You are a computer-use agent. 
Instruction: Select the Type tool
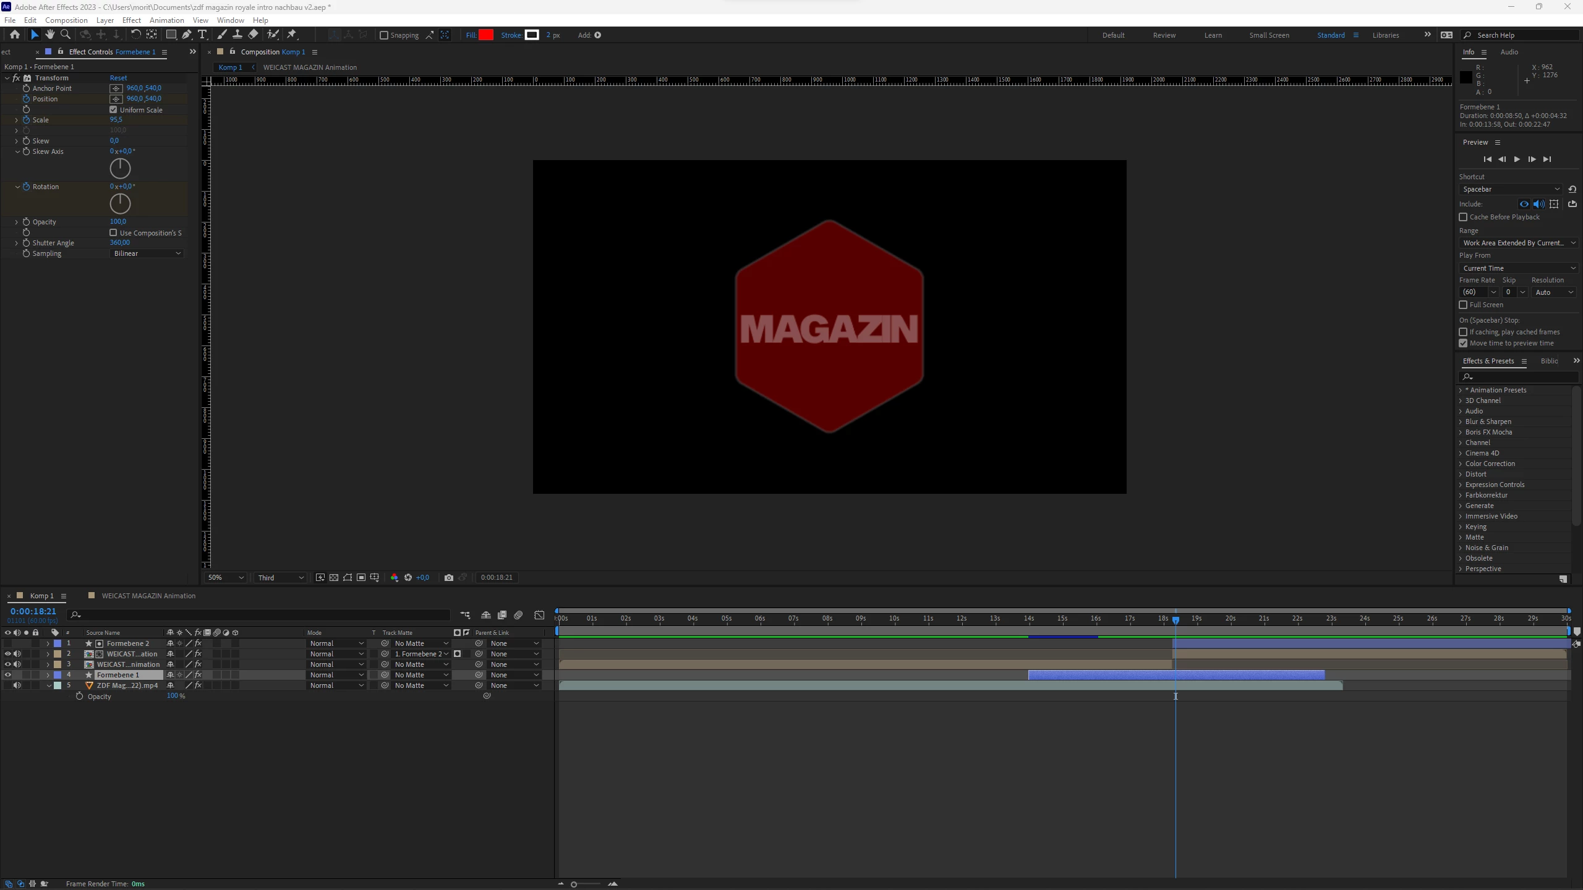(x=202, y=35)
